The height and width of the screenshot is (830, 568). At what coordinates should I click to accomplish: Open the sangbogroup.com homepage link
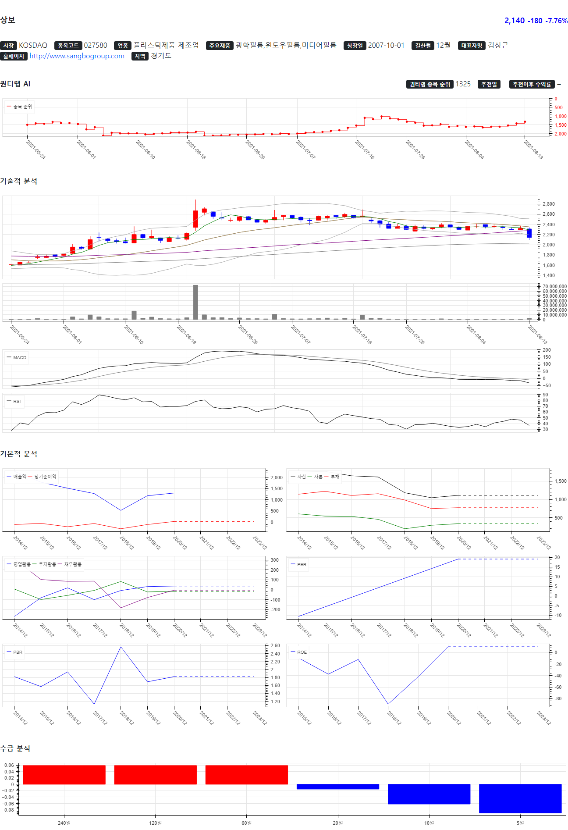click(x=77, y=56)
